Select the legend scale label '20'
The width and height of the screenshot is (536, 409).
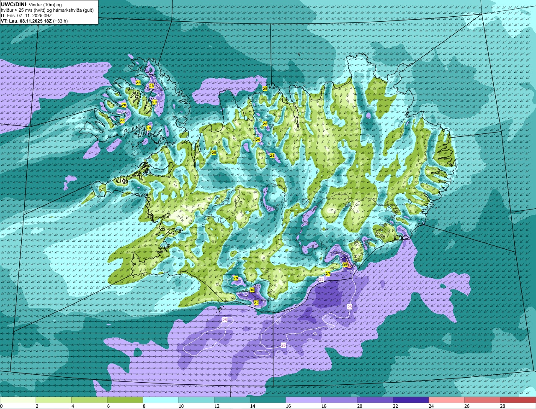click(359, 406)
